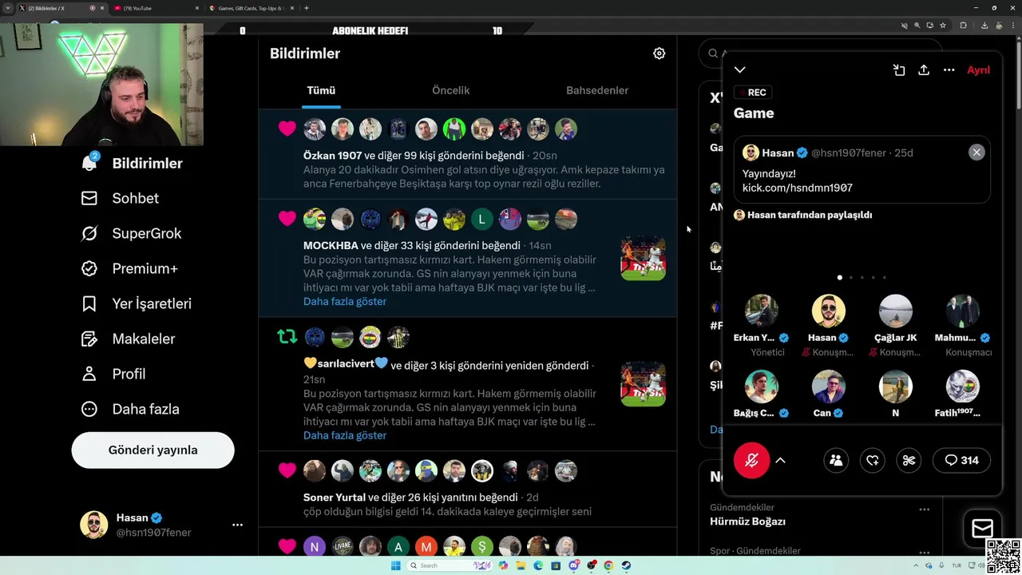This screenshot has width=1022, height=575.
Task: Open Bildirimler in left sidebar
Action: click(x=132, y=163)
